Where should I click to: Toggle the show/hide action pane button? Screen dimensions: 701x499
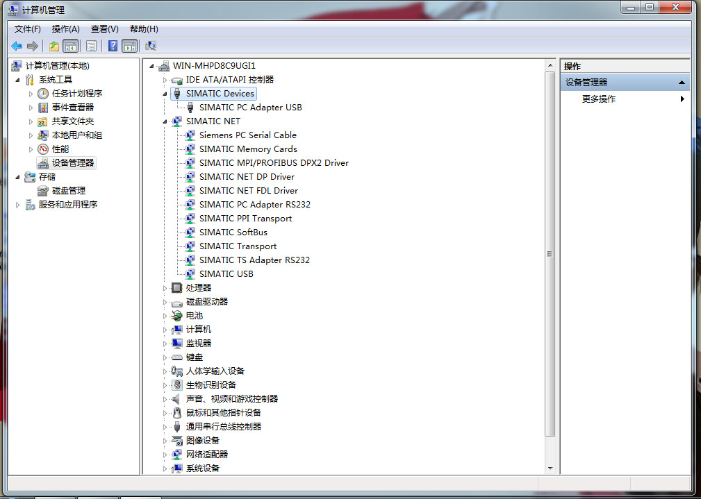[x=129, y=46]
